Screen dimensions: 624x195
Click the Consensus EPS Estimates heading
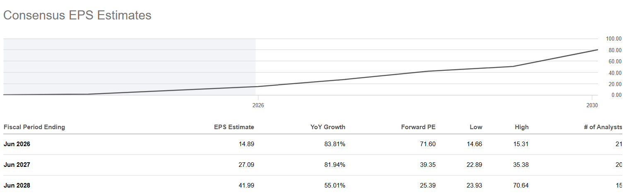[x=77, y=15]
